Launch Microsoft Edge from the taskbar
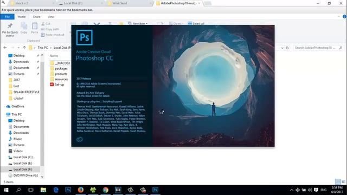Screen dimensions: 347x195 point(56,190)
